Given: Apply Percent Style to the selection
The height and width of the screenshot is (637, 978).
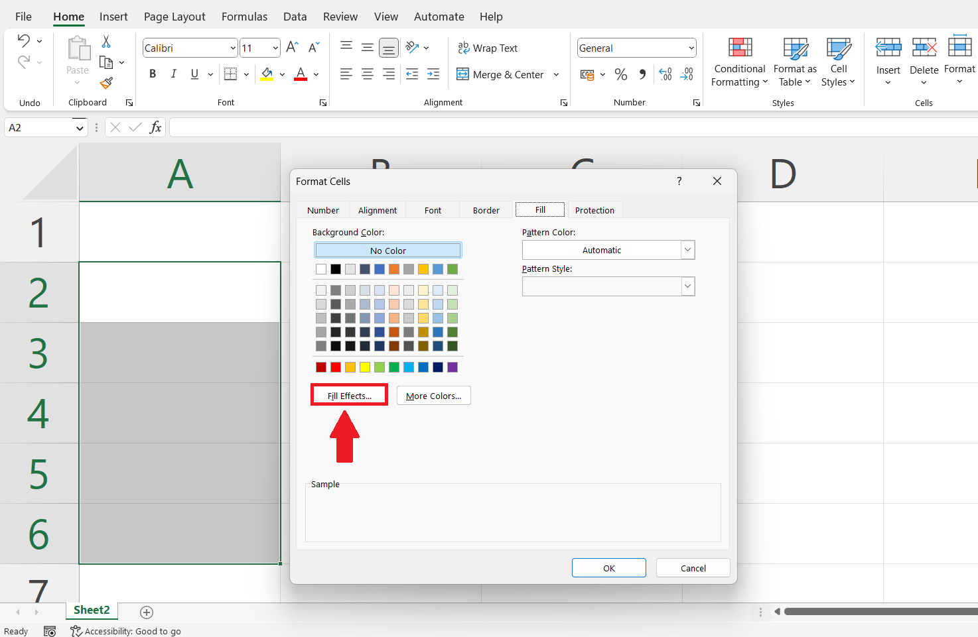Looking at the screenshot, I should tap(621, 74).
